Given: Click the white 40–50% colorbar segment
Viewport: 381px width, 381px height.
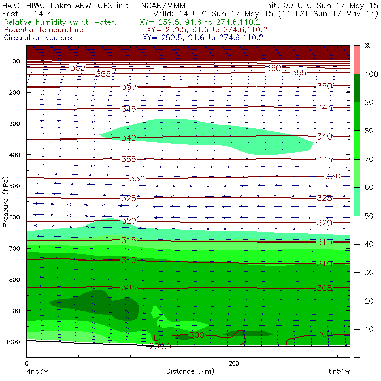Looking at the screenshot, I should coord(357,230).
